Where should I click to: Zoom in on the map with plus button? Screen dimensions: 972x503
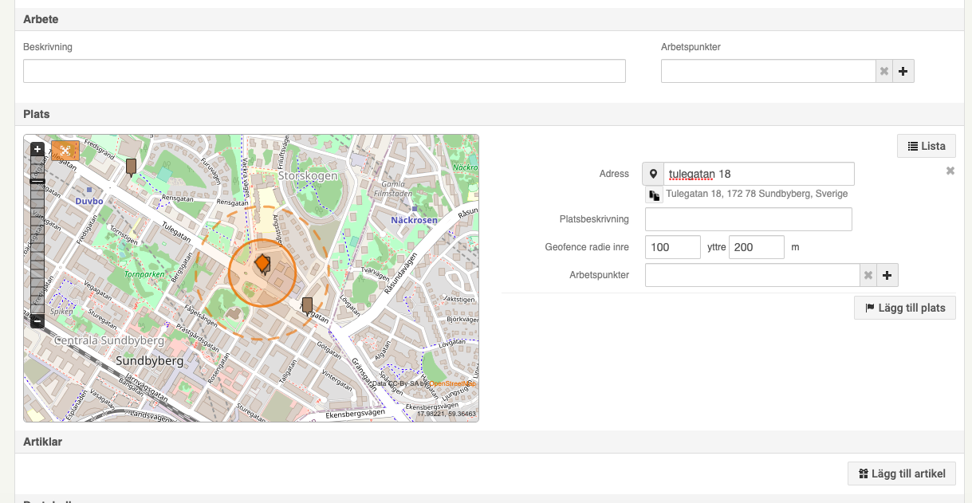[37, 149]
